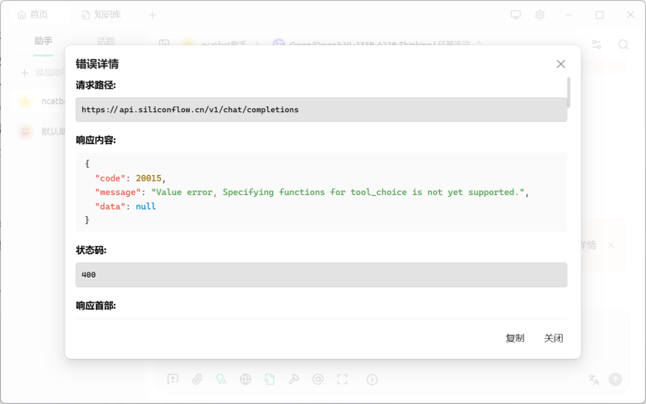Toggle the web search globe icon

(245, 379)
